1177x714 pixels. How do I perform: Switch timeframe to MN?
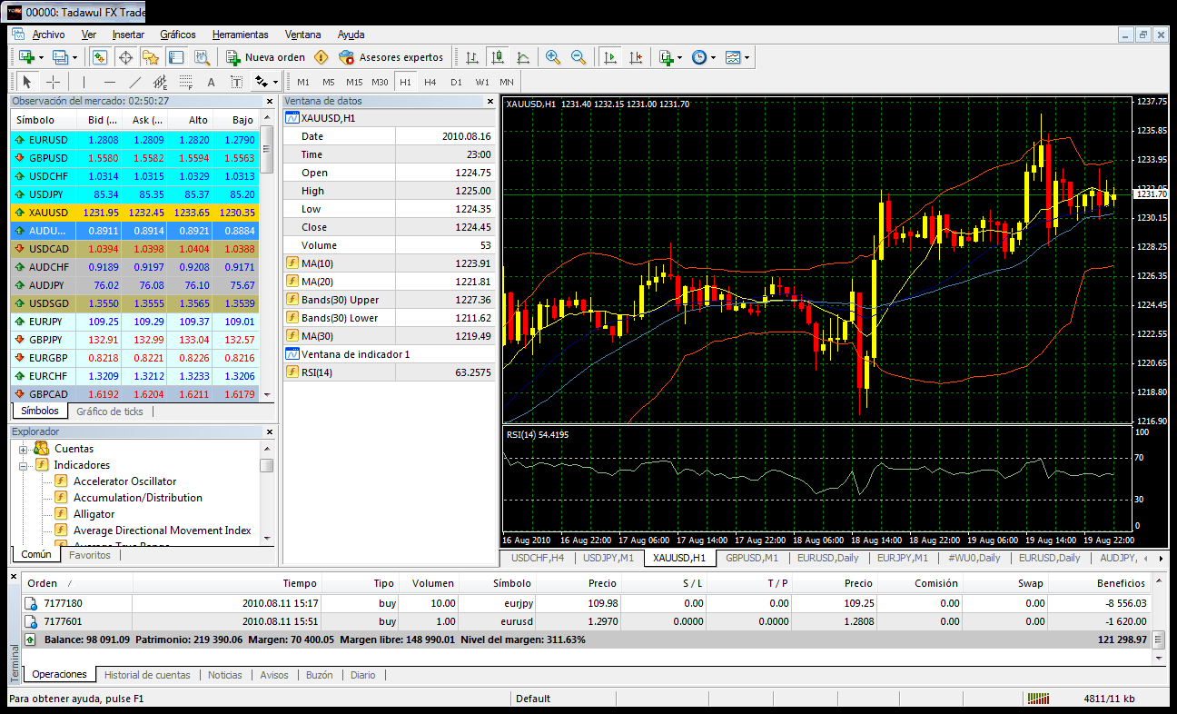coord(506,82)
